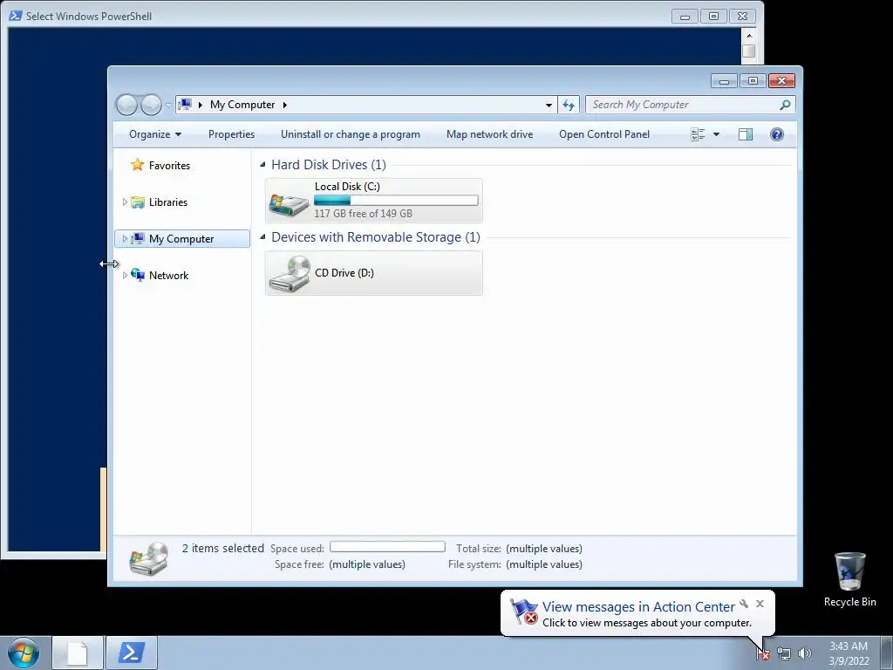The height and width of the screenshot is (670, 893).
Task: Select My Computer in the navigation pane
Action: (x=181, y=239)
